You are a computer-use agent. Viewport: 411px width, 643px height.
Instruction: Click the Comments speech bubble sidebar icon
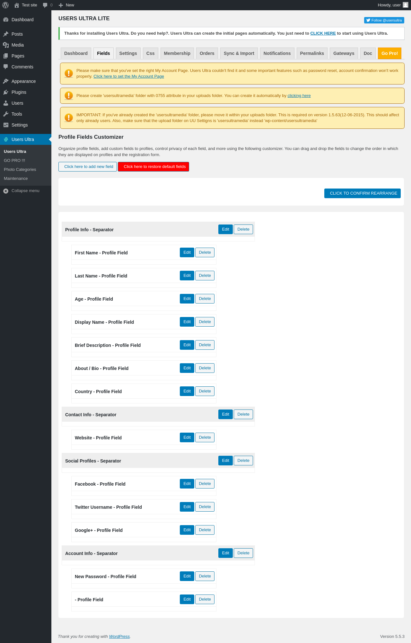(6, 67)
